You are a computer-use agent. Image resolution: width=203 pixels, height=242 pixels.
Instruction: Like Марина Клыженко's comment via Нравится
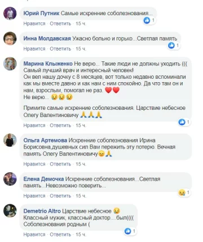(34, 126)
